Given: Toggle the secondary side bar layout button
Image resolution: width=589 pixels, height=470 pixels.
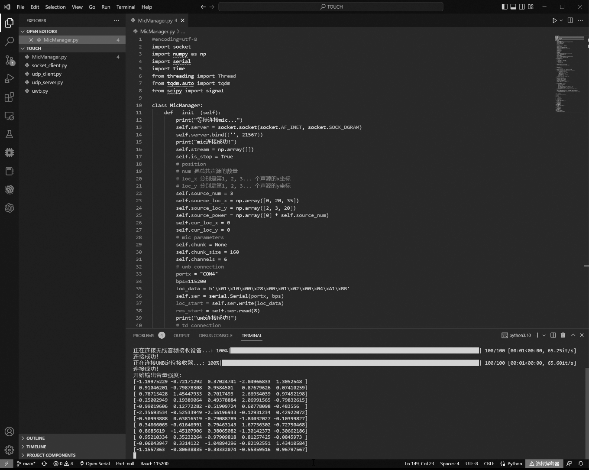Looking at the screenshot, I should 522,7.
